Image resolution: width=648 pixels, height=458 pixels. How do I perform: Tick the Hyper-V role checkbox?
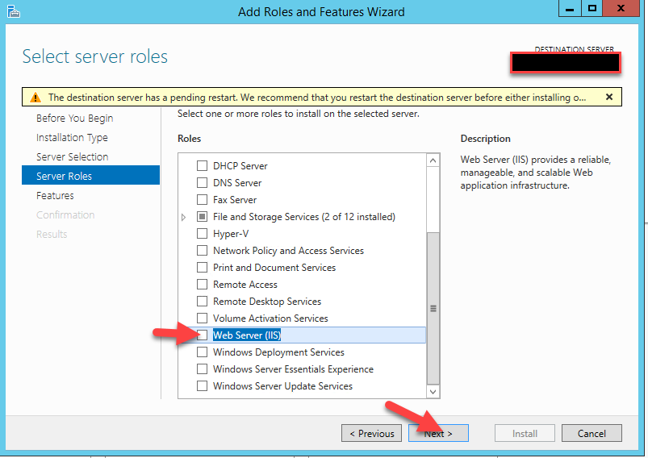point(203,234)
